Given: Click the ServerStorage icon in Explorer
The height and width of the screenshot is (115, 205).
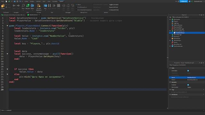Looking at the screenshot, I should 172,35.
